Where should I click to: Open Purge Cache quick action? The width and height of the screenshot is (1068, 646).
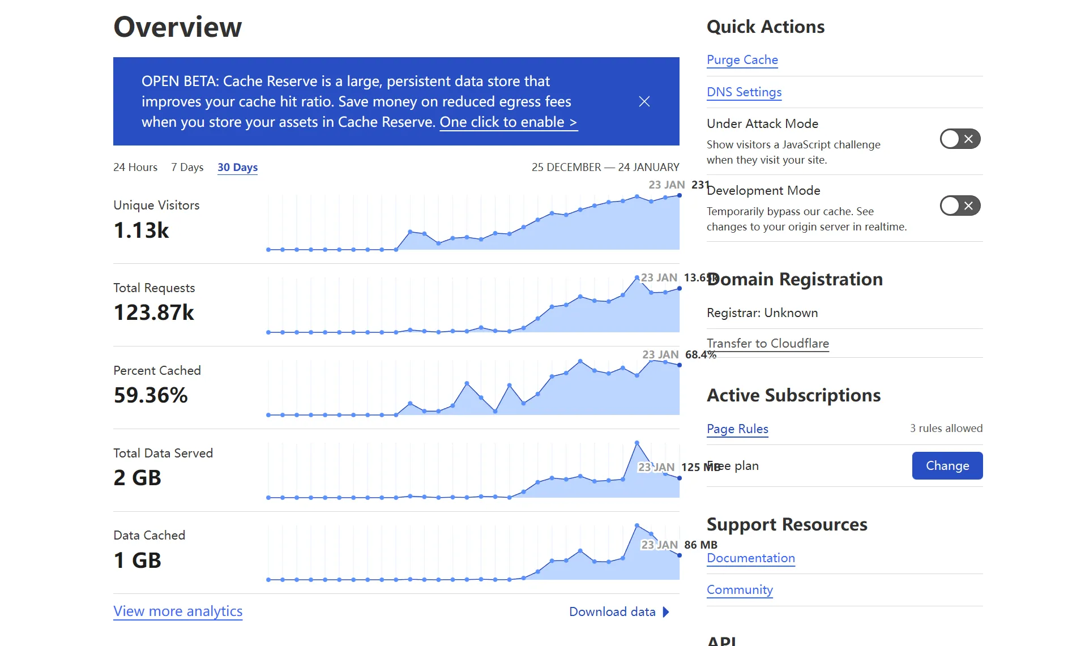(x=742, y=59)
